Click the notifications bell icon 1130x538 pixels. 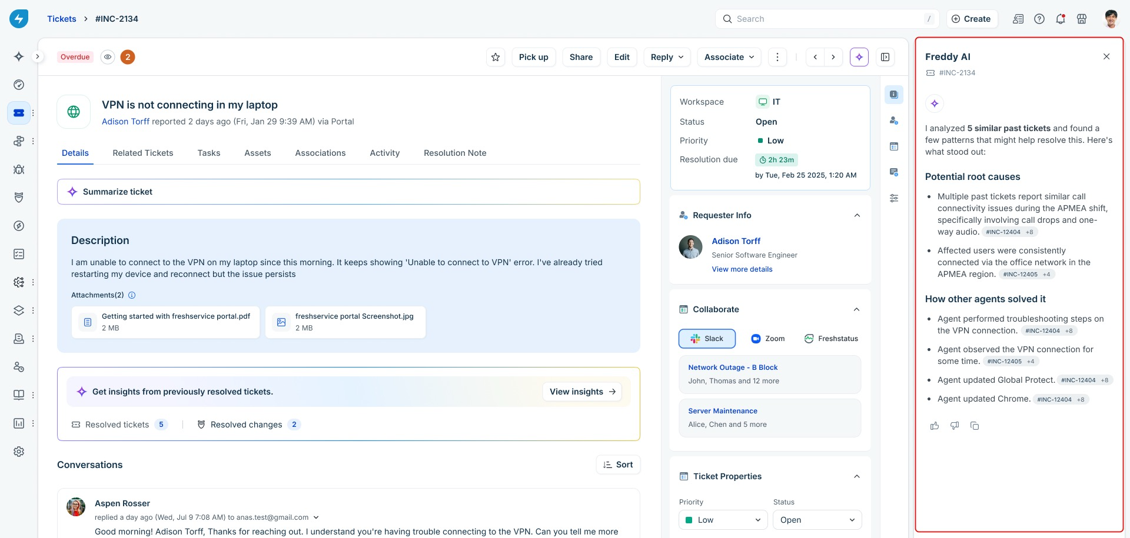point(1061,19)
